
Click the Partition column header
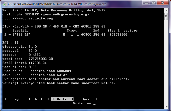click(x=21, y=31)
